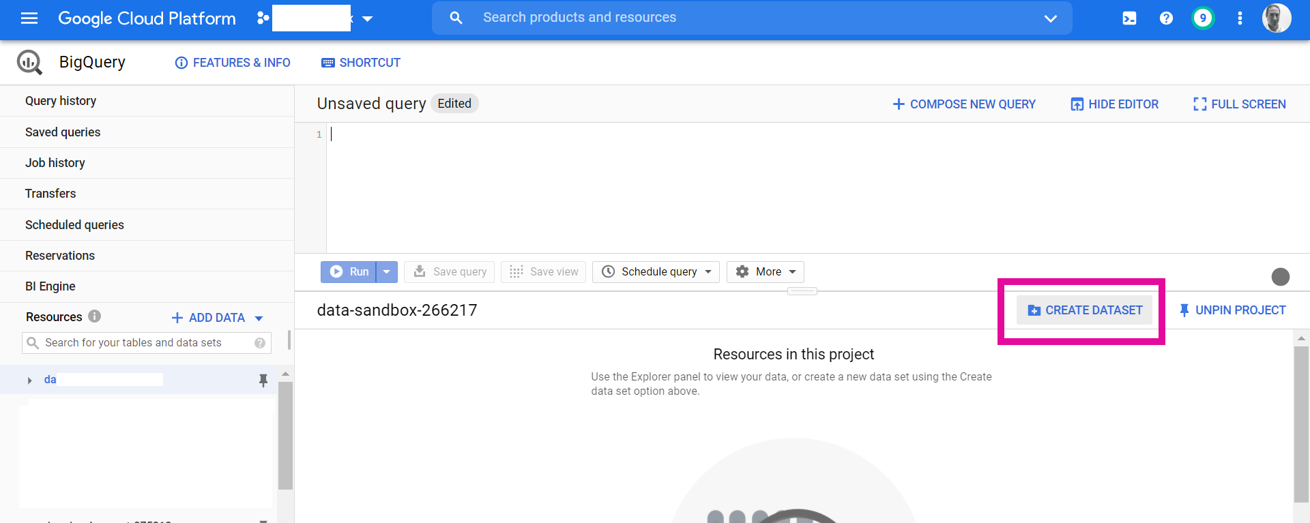Click the details pane vertical scrollbar

(x=1301, y=423)
